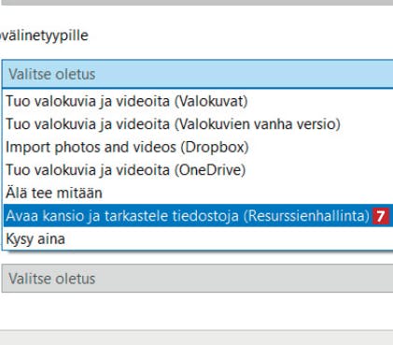Pick the Dropbox entry in the list
This screenshot has height=345, width=393.
pos(199,147)
